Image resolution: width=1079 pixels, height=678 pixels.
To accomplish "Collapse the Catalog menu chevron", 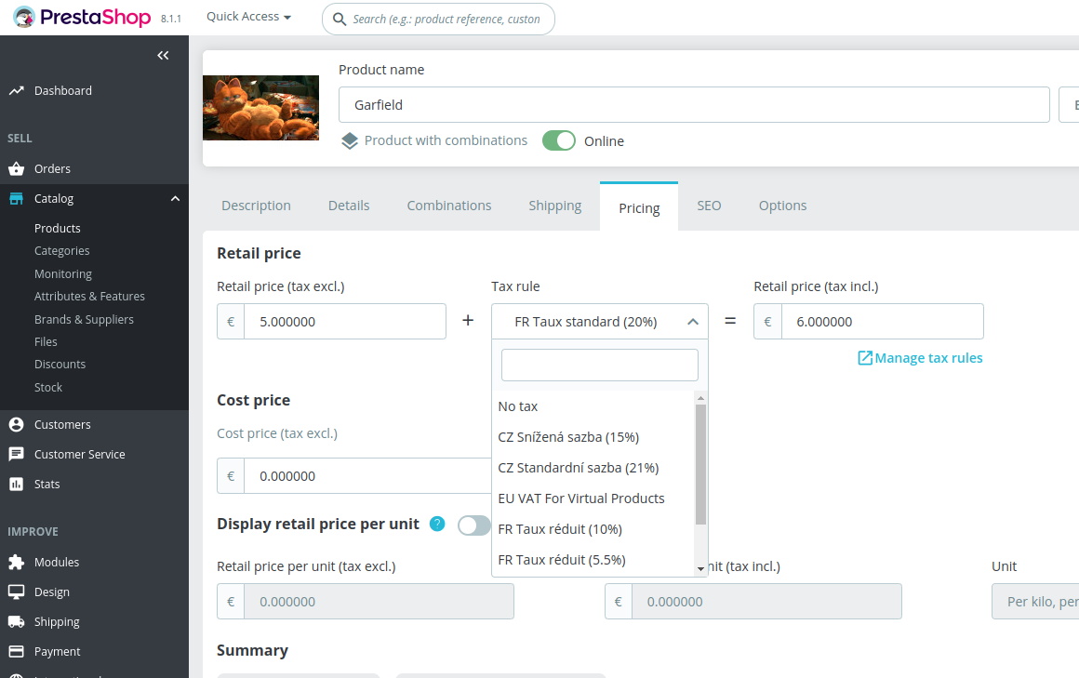I will pyautogui.click(x=175, y=198).
